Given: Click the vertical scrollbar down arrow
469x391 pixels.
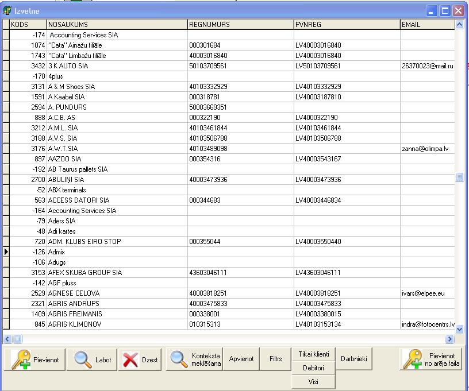Looking at the screenshot, I should (x=459, y=330).
